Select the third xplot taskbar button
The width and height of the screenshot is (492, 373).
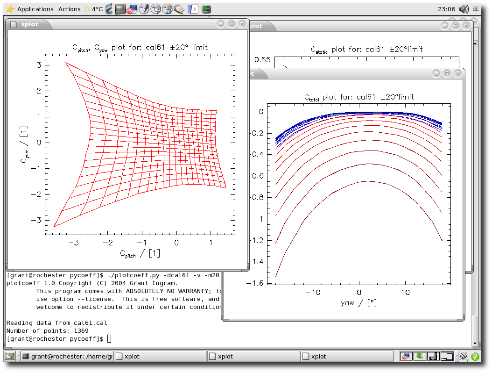click(x=347, y=356)
